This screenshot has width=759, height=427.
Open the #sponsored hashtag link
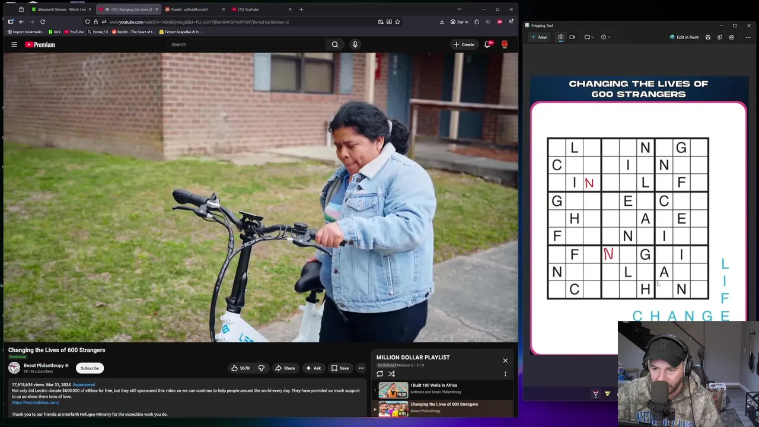tap(84, 385)
